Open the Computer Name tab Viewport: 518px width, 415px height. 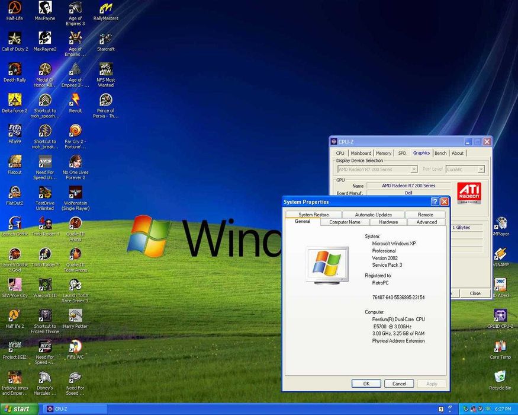click(x=345, y=222)
